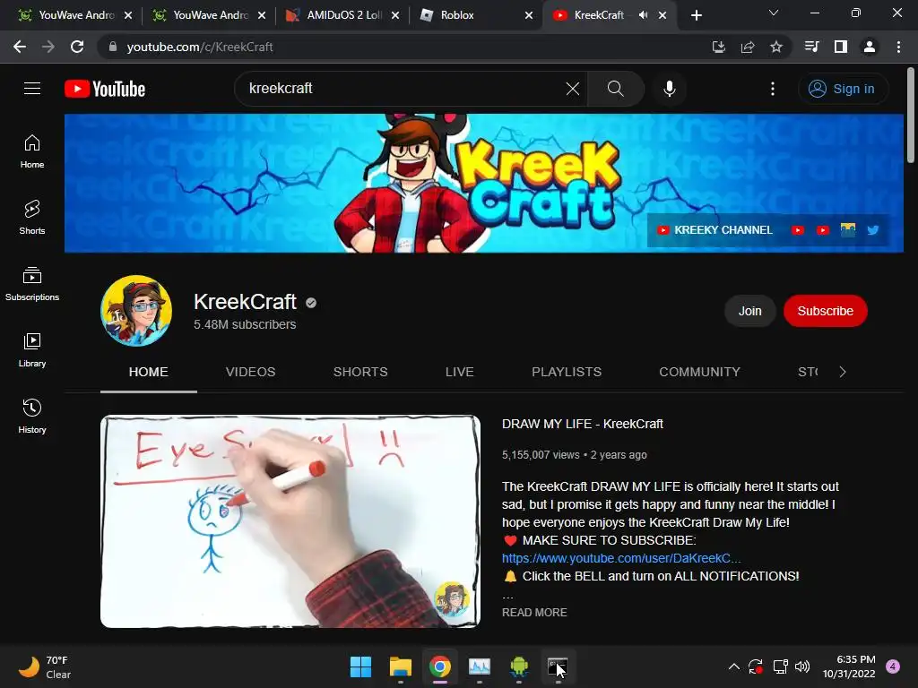Click the mute tab speaker icon on KreekCraft tab
The width and height of the screenshot is (918, 688).
click(x=644, y=15)
